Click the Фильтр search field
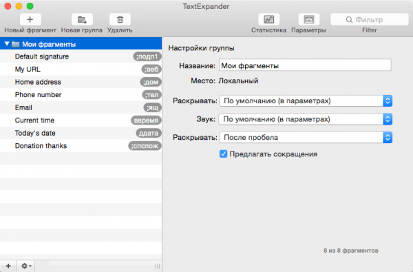The width and height of the screenshot is (413, 272). (369, 20)
